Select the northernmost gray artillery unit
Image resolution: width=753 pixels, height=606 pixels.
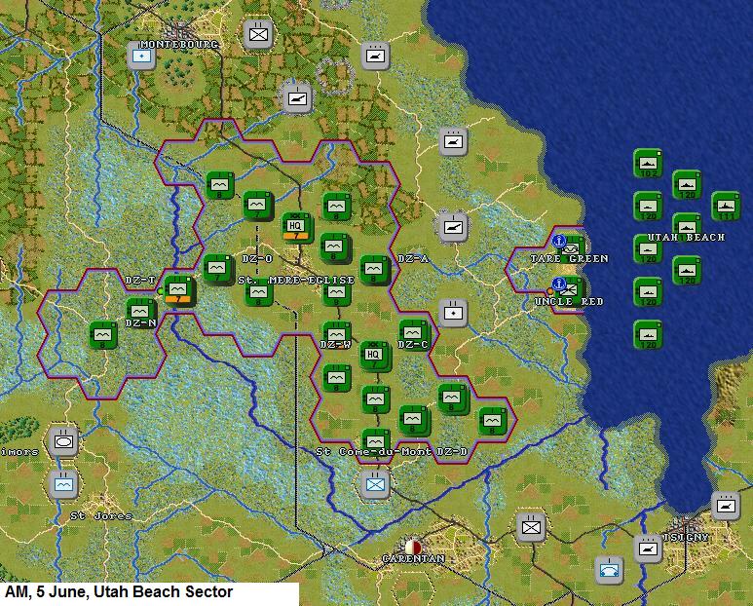coord(375,57)
